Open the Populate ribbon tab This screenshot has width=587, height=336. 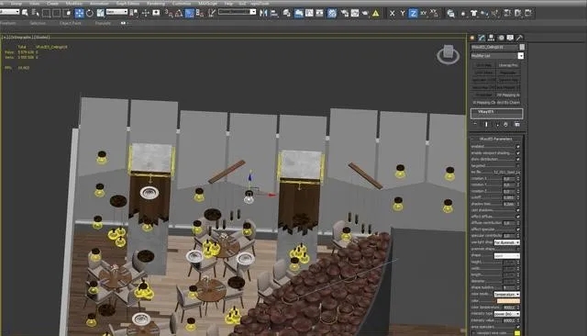tap(103, 23)
